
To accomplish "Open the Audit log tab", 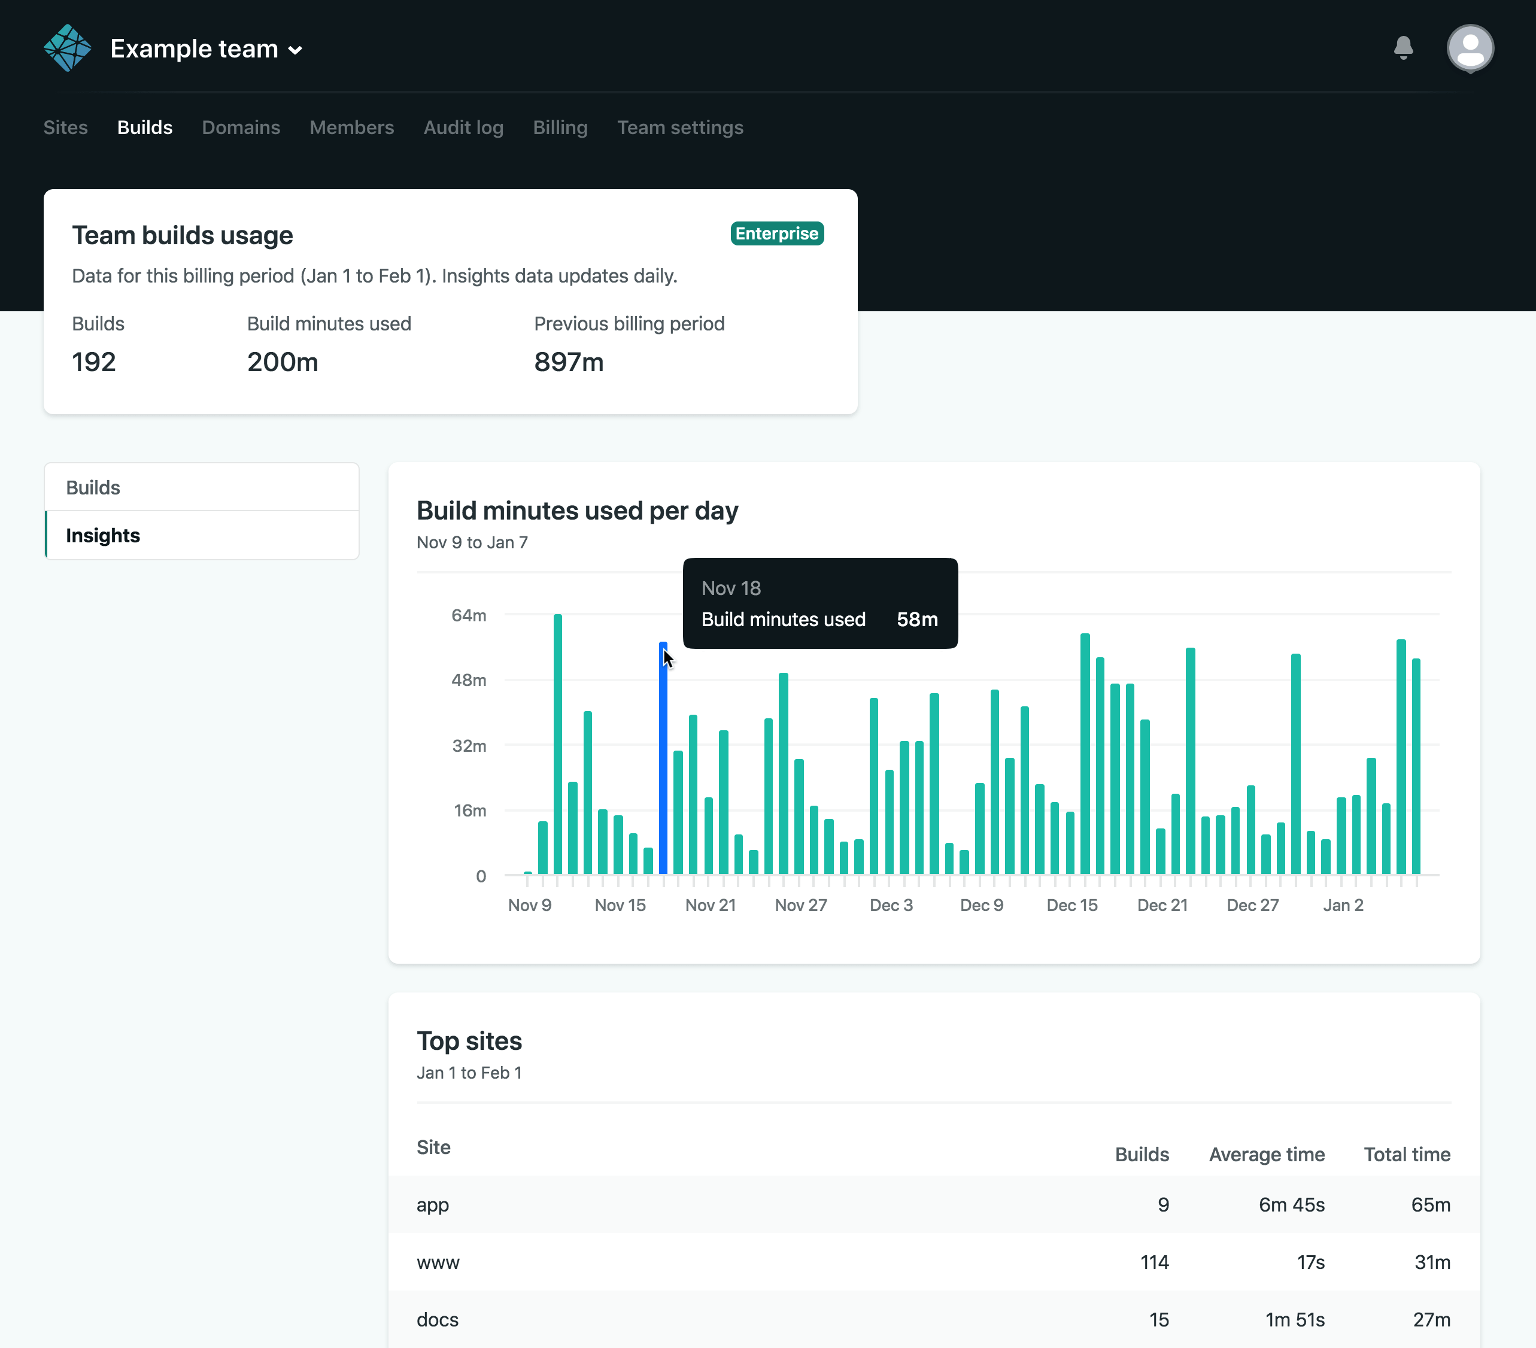I will tap(463, 127).
